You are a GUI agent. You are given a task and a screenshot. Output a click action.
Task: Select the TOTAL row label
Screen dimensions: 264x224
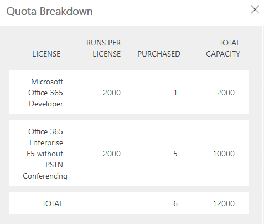coord(53,203)
